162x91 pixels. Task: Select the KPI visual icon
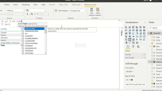144,36
